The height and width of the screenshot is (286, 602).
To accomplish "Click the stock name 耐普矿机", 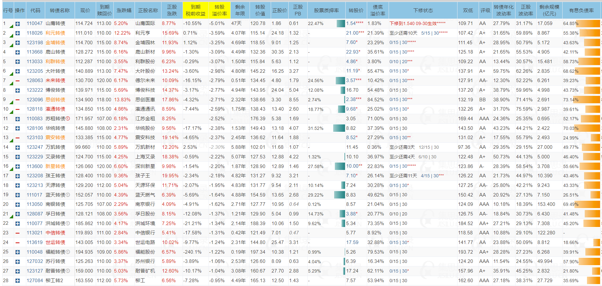I will 145,271.
